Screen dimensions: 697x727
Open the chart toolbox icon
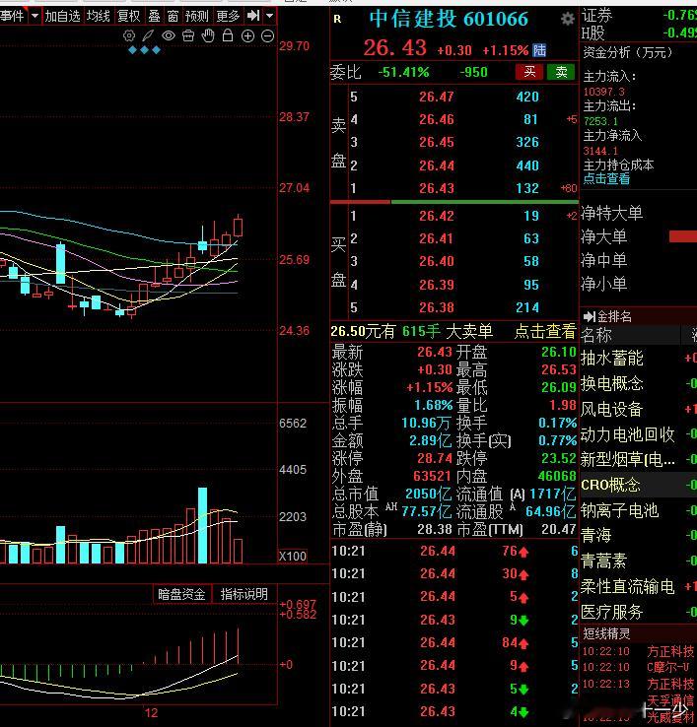coord(188,35)
